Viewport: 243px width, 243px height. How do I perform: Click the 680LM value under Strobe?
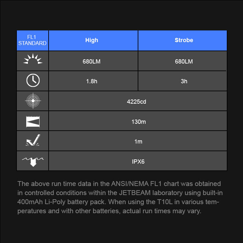[x=184, y=61]
